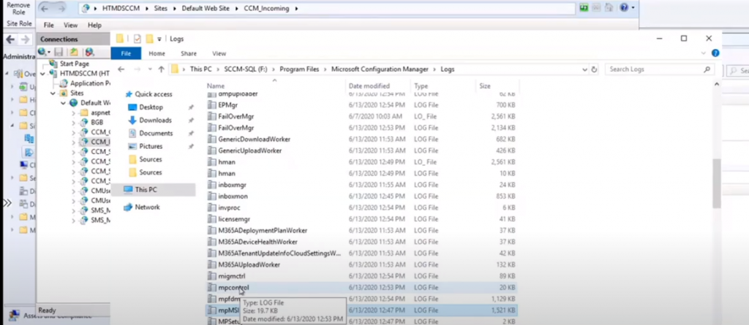Open the File tab in Explorer ribbon
Viewport: 749px width, 325px height.
[126, 53]
